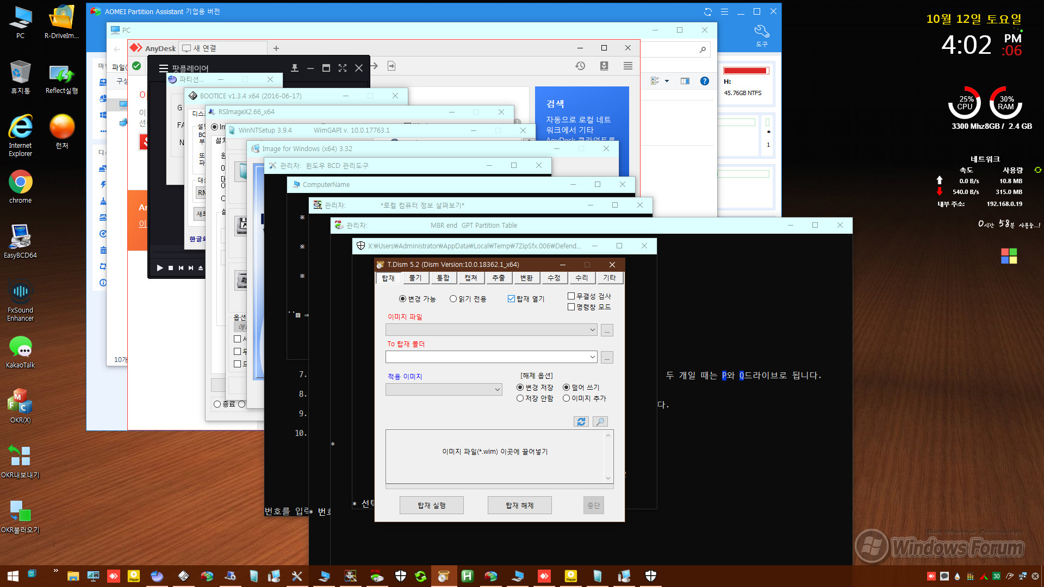This screenshot has width=1044, height=587.
Task: Open the 런처 desktop icon
Action: tap(61, 132)
